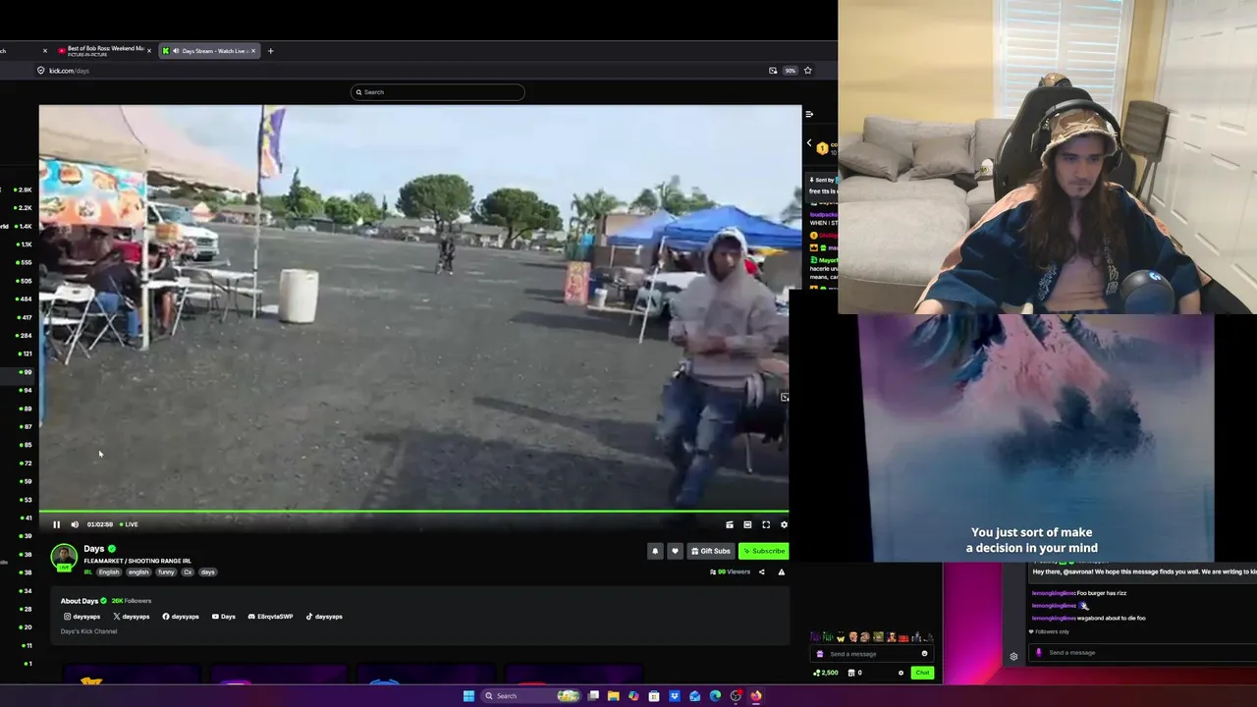Image resolution: width=1257 pixels, height=707 pixels.
Task: Open E8rqvtaSWP Discord link
Action: click(270, 617)
